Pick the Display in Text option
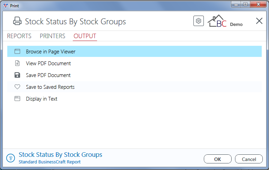The width and height of the screenshot is (269, 170). click(134, 99)
